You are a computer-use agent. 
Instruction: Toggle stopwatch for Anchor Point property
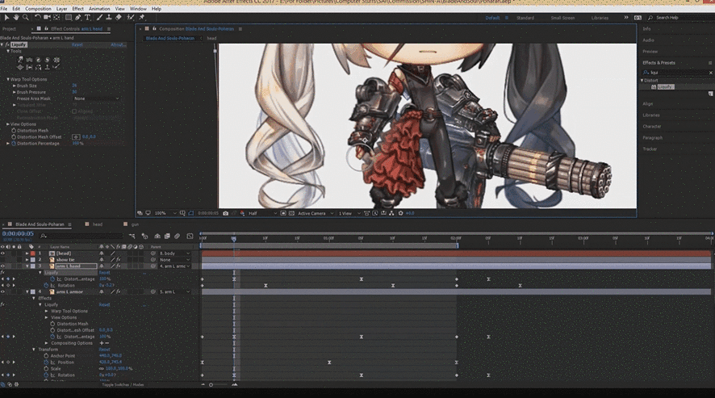pos(46,355)
